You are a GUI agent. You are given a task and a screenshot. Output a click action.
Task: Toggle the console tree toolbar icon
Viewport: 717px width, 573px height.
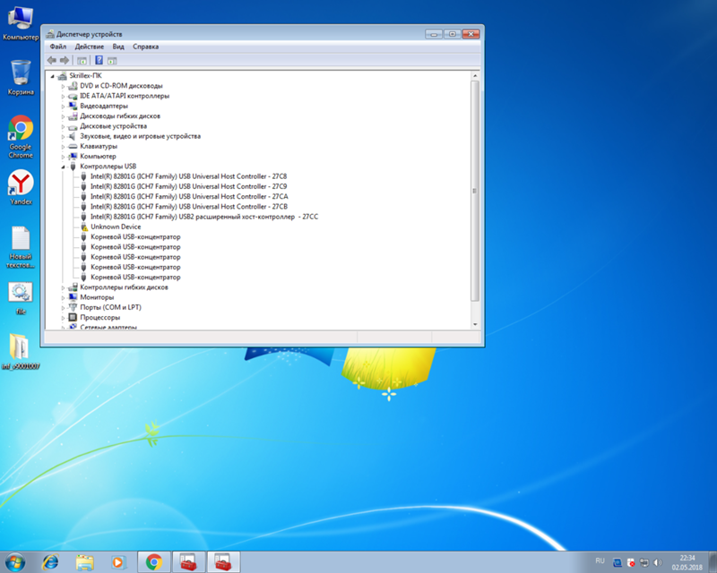click(x=82, y=60)
